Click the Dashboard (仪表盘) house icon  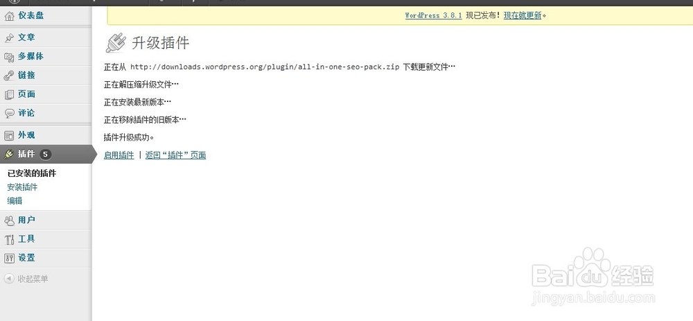(x=9, y=17)
